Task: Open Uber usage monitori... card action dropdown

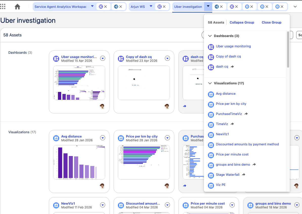Action: (x=103, y=58)
